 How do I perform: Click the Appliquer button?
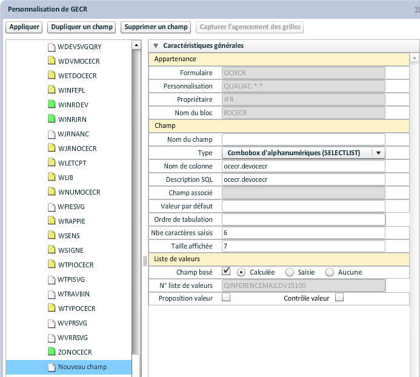coord(24,27)
